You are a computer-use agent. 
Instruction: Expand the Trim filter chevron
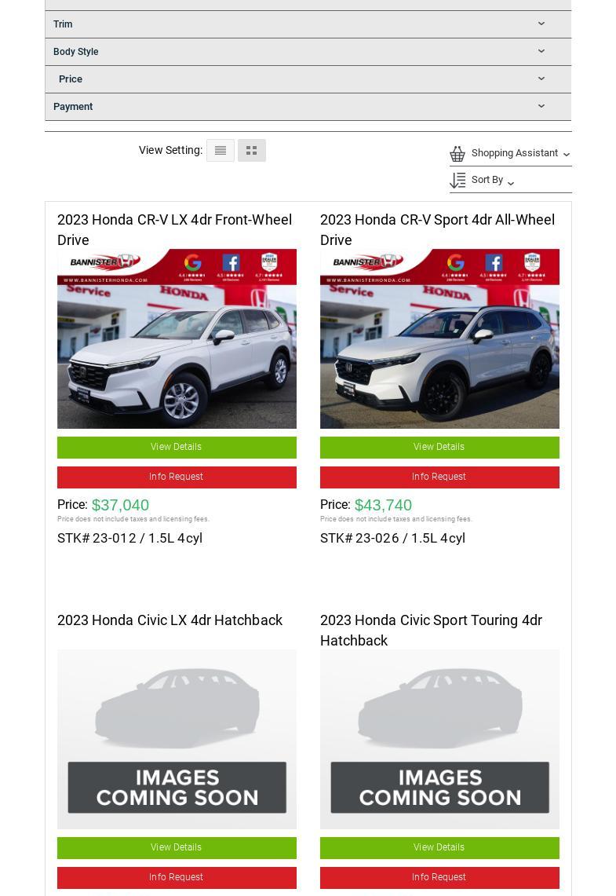point(541,24)
